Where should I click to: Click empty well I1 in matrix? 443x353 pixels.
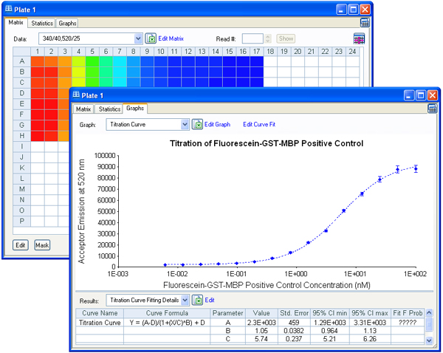tap(38, 147)
